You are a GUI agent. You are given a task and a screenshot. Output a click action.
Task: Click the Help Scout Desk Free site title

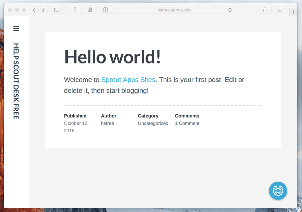[x=16, y=81]
